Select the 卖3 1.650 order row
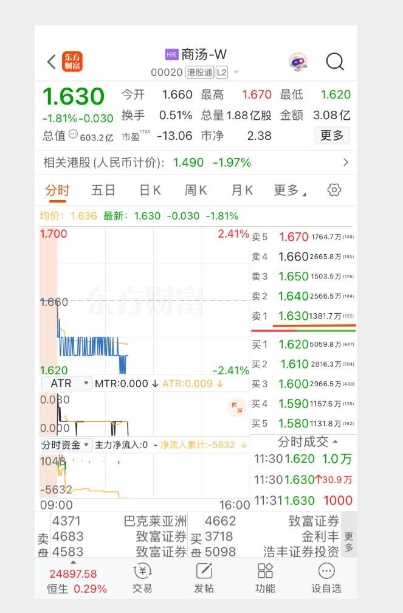Viewport: 403px width, 613px height. point(303,276)
